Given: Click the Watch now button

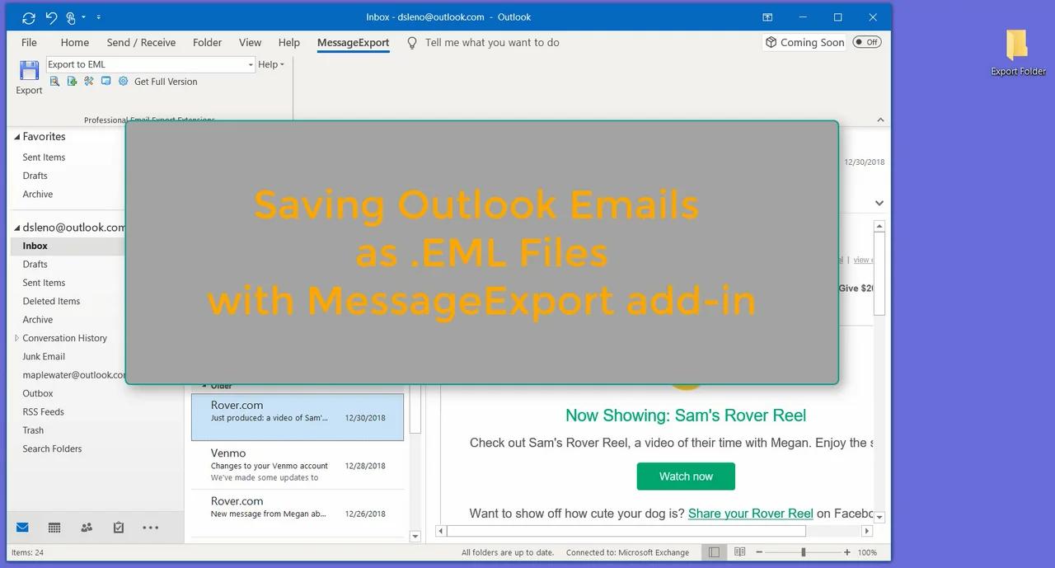Looking at the screenshot, I should pos(686,476).
